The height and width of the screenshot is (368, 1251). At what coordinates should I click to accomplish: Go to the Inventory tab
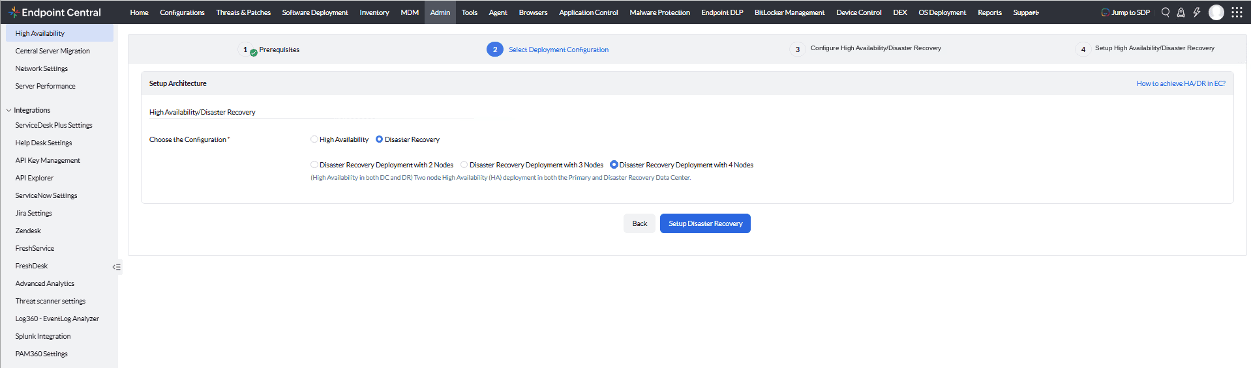tap(374, 12)
